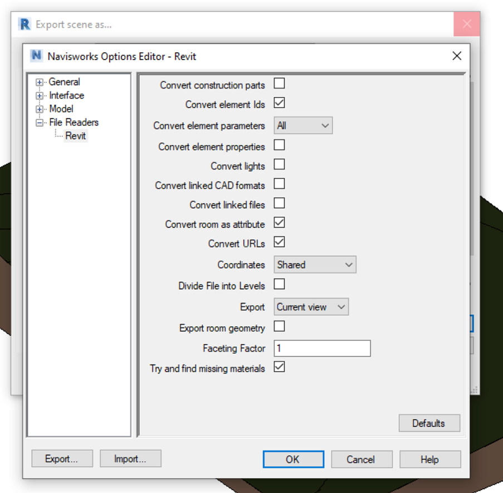Viewport: 503px width, 493px height.
Task: Check Convert linked CAD formats
Action: tap(279, 184)
